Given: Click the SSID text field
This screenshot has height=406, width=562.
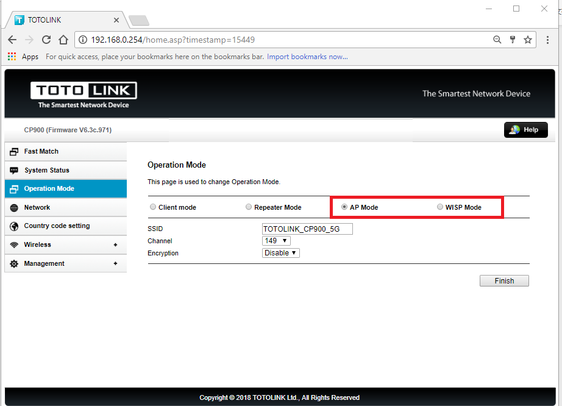Looking at the screenshot, I should [307, 229].
